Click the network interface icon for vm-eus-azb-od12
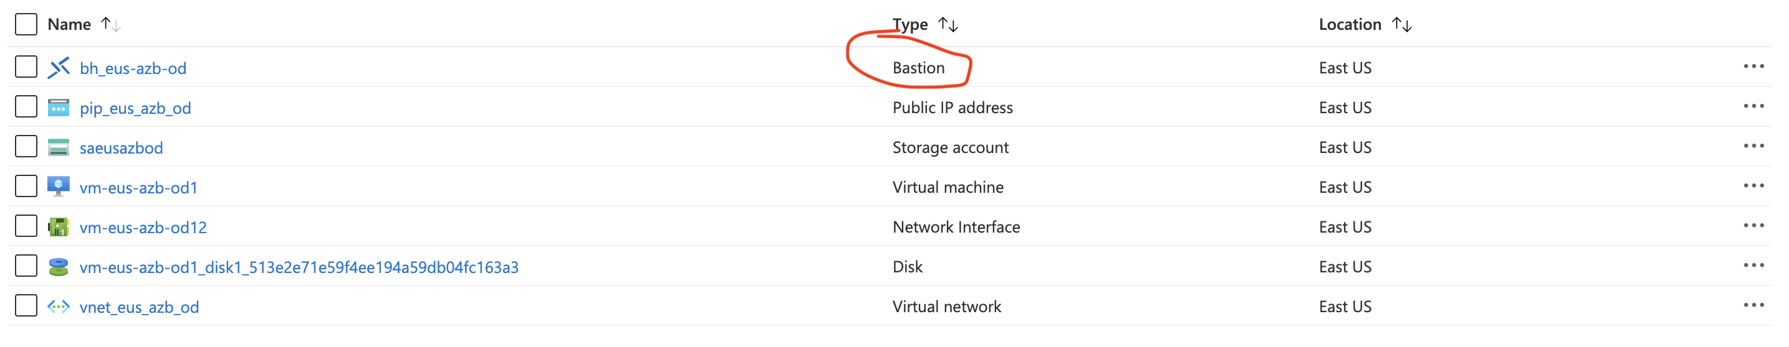1789x347 pixels. (x=59, y=227)
